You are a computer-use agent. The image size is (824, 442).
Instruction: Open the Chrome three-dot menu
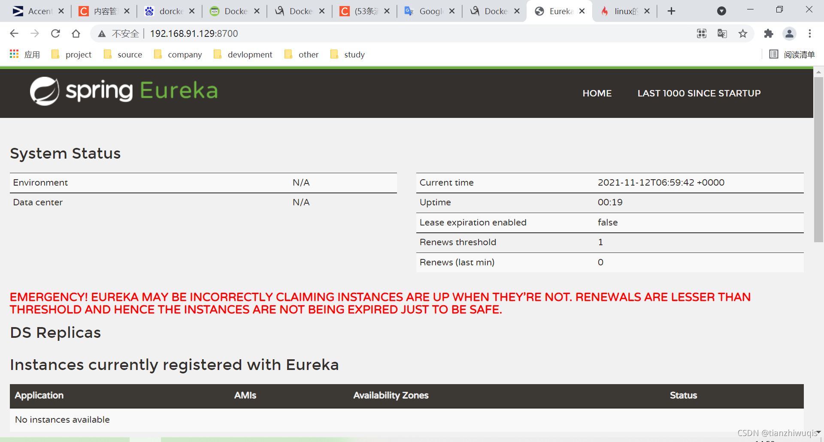coord(810,33)
